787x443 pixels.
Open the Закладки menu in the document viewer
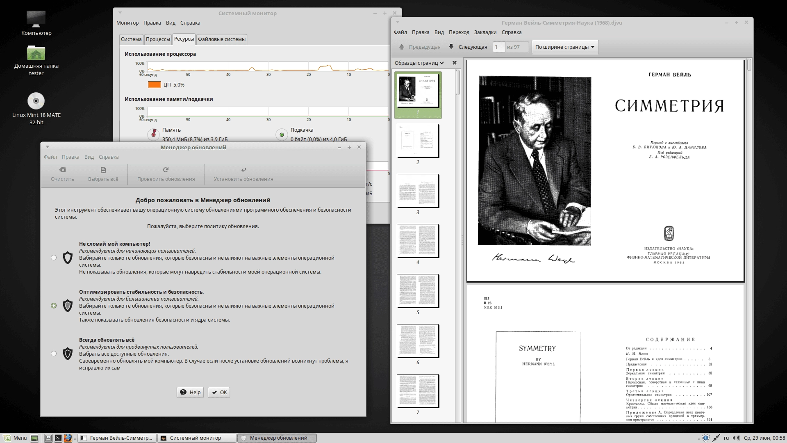(x=485, y=32)
